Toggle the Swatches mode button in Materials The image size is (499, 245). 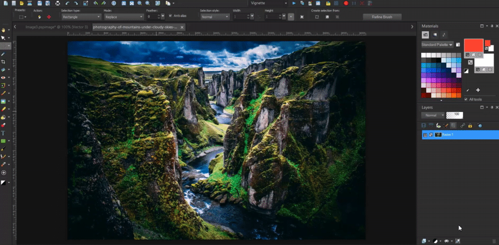point(425,35)
